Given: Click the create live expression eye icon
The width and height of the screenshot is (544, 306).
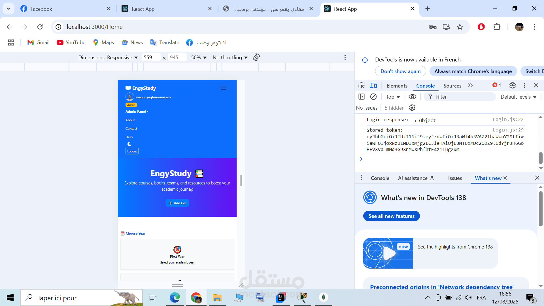Looking at the screenshot, I should tap(412, 97).
